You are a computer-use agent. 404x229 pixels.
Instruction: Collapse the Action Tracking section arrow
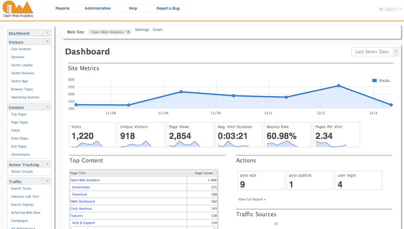point(47,164)
